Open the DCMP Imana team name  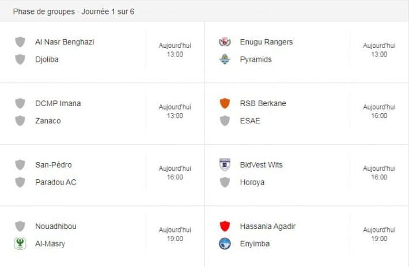tap(58, 103)
